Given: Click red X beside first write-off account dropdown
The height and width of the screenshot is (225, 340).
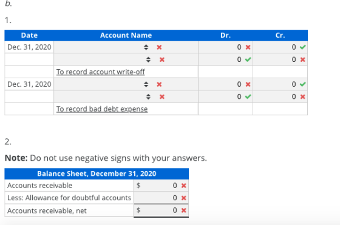Looking at the screenshot, I should click(x=159, y=47).
